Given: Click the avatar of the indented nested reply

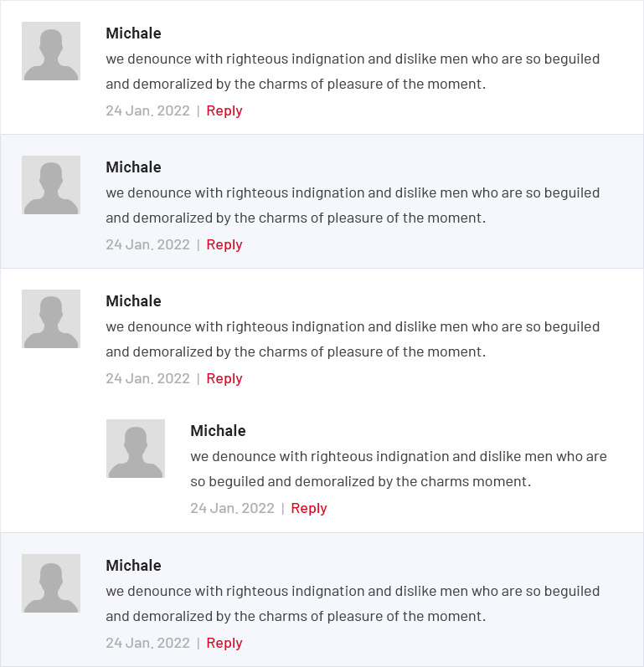Looking at the screenshot, I should coord(136,449).
